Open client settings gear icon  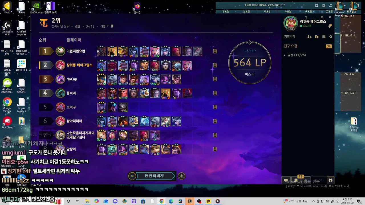(x=322, y=17)
